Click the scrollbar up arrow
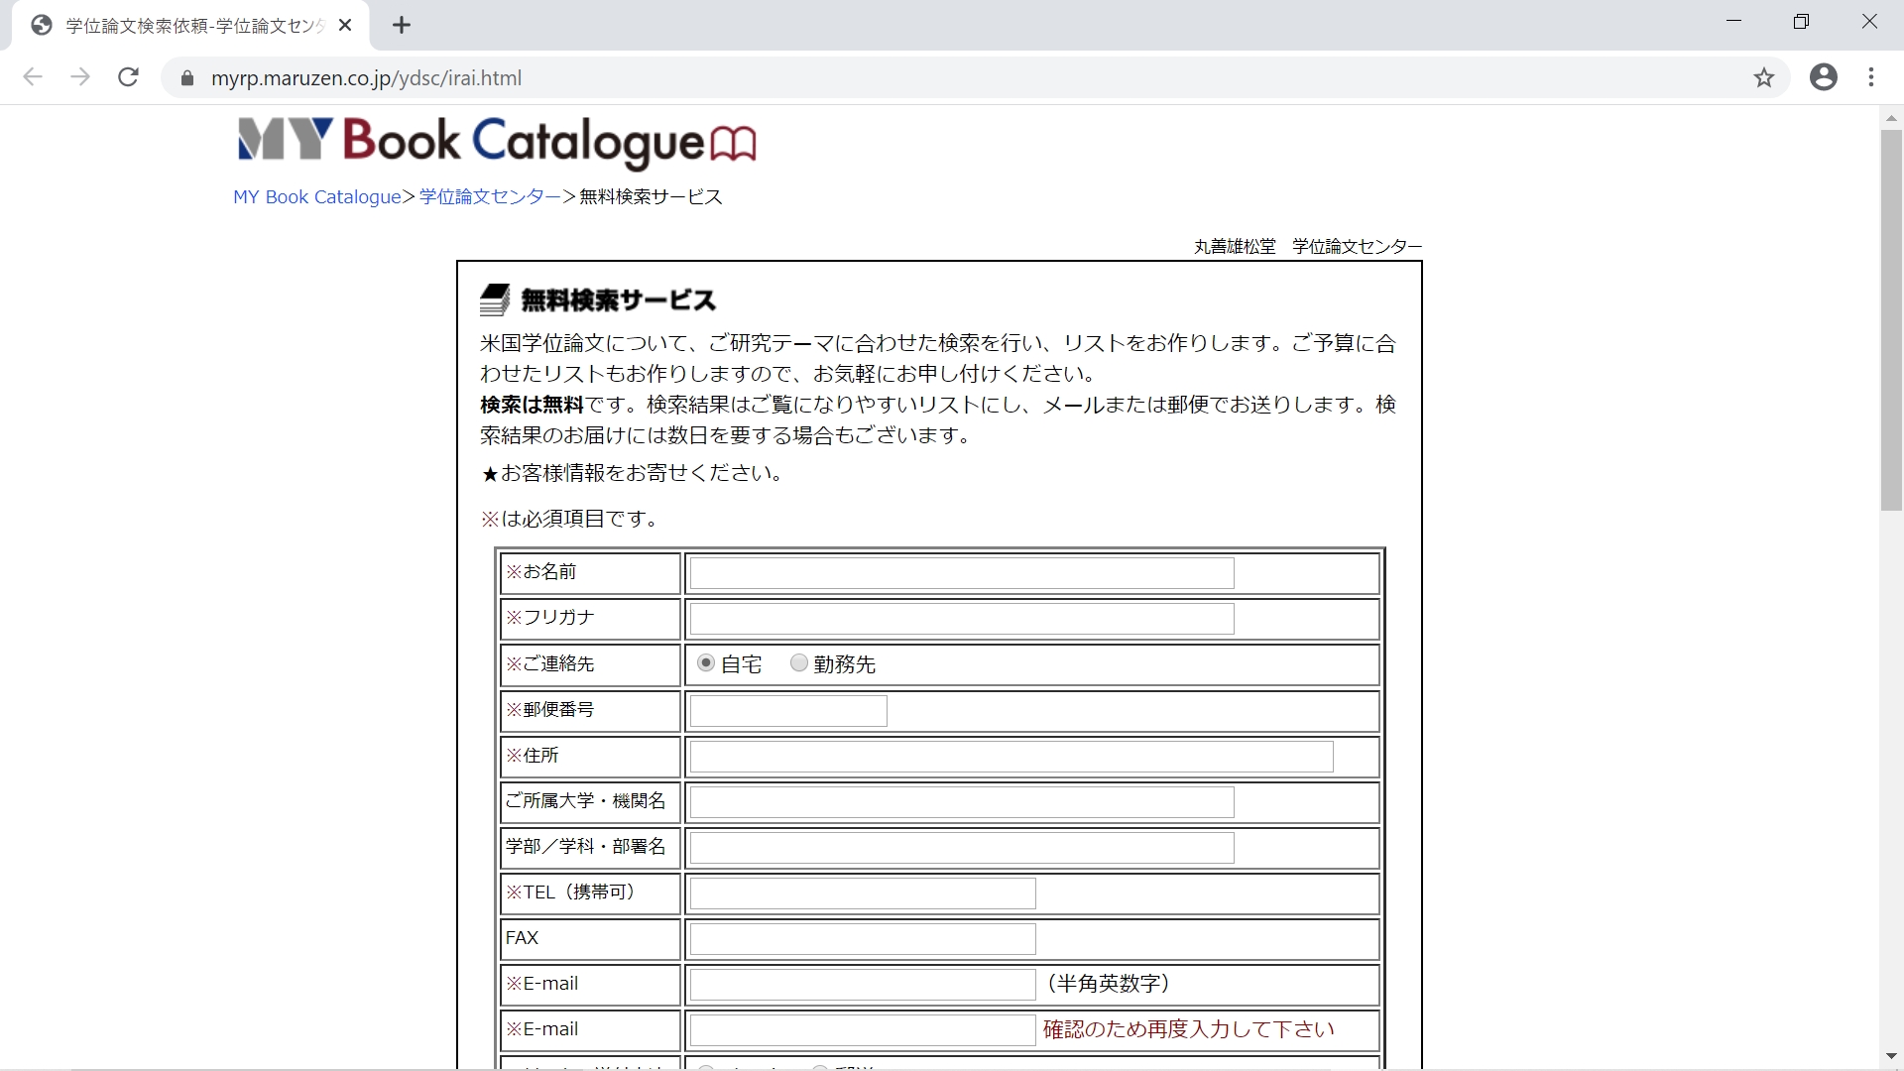Image resolution: width=1904 pixels, height=1071 pixels. (x=1891, y=118)
